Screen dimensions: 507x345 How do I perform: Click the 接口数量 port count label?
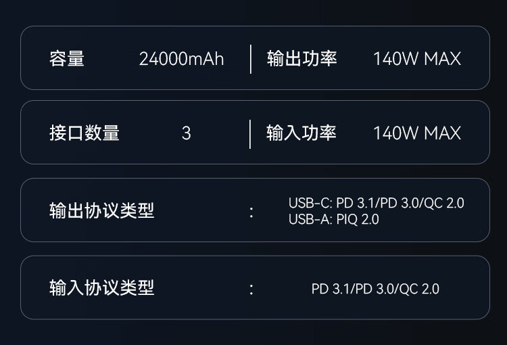[84, 133]
